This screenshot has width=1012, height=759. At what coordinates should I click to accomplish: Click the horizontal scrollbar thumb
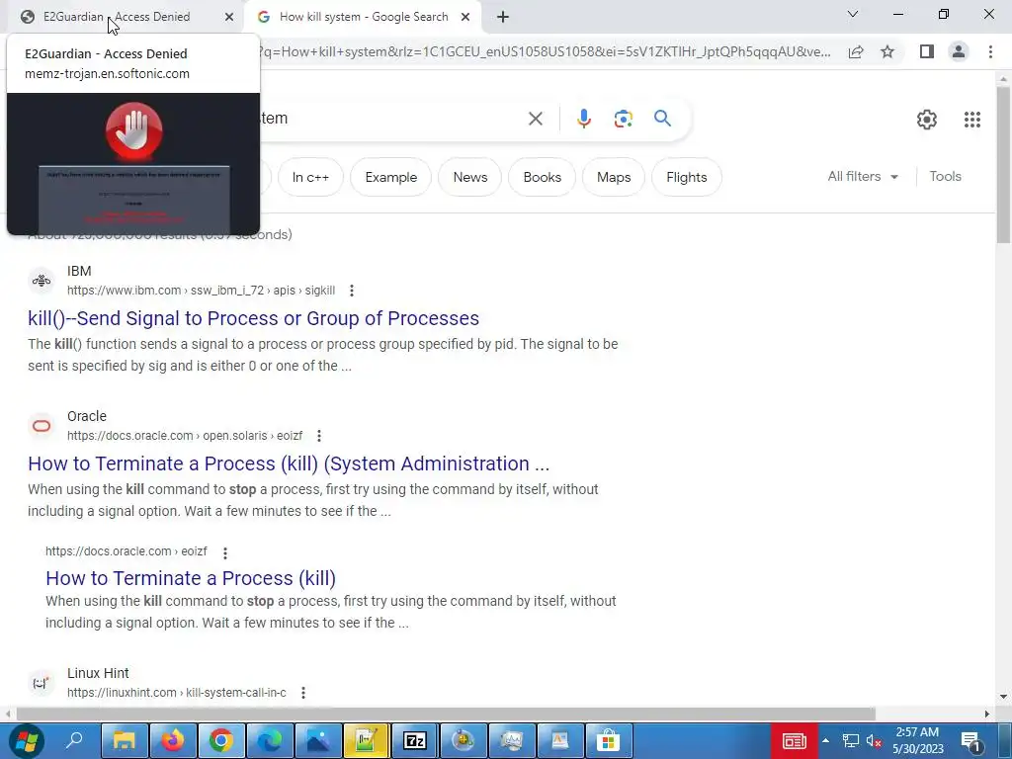point(446,714)
